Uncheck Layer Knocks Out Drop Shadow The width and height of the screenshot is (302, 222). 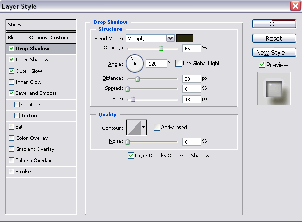[x=131, y=155]
